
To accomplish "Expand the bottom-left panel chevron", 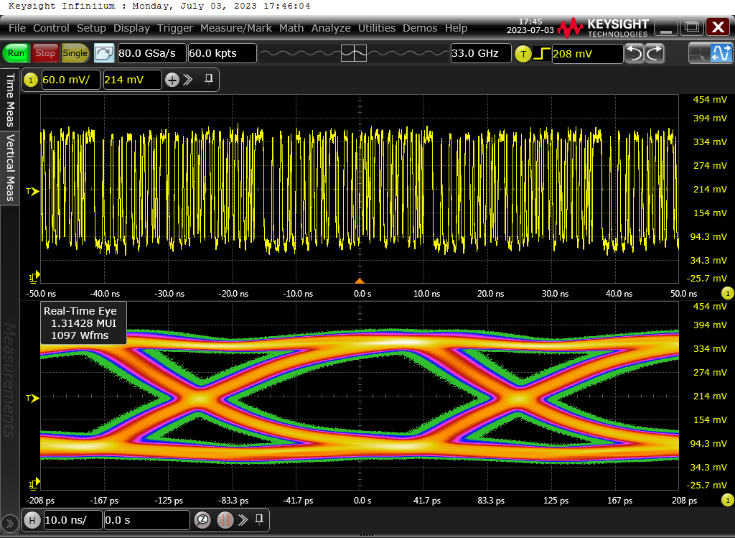I will [x=10, y=524].
